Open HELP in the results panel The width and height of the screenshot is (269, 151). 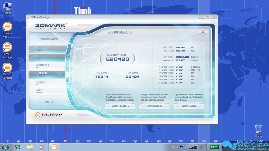click(x=203, y=32)
